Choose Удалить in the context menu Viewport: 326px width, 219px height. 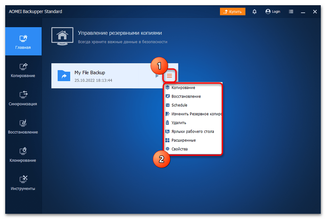pos(193,123)
